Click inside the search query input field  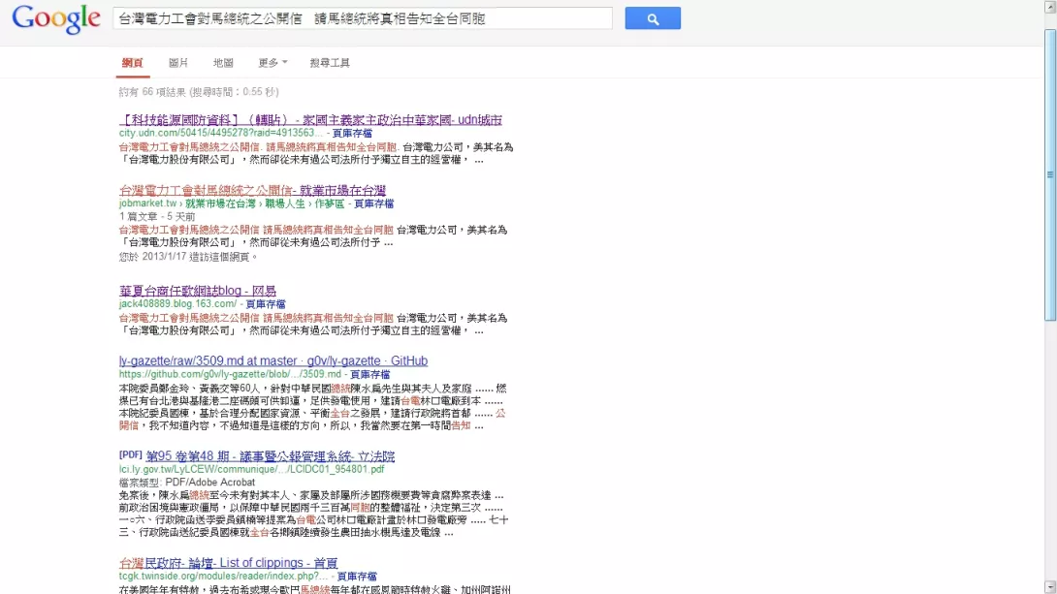(362, 18)
